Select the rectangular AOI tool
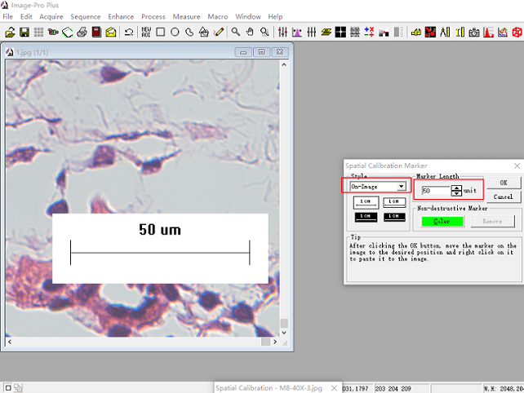The height and width of the screenshot is (393, 524). [x=161, y=33]
